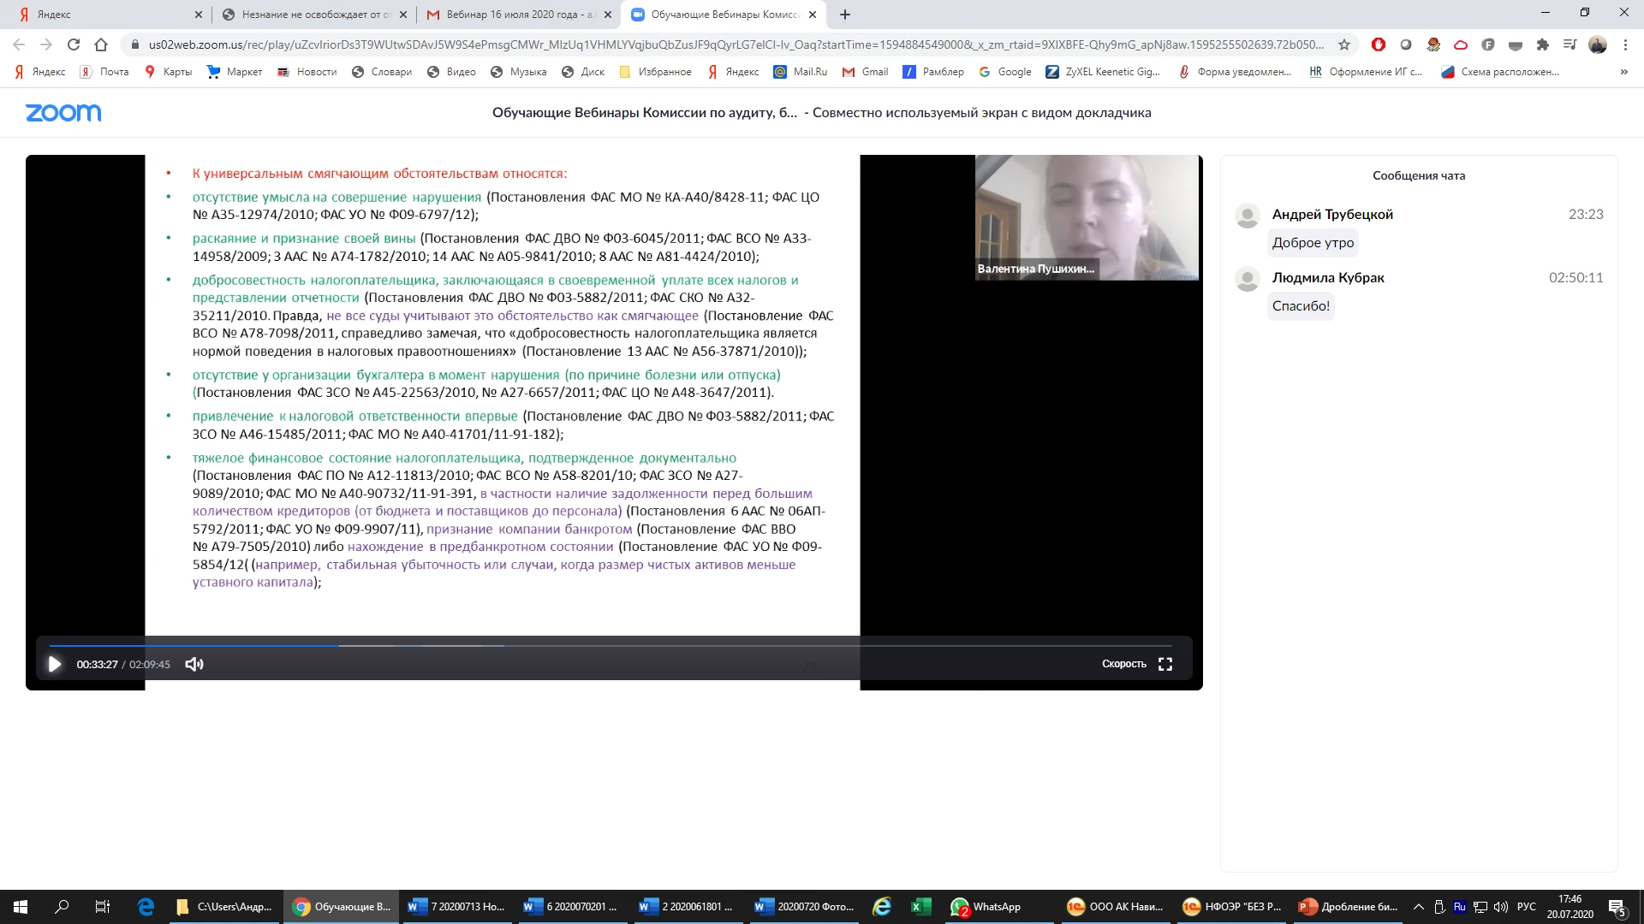Reload the current page
This screenshot has width=1644, height=924.
click(74, 44)
